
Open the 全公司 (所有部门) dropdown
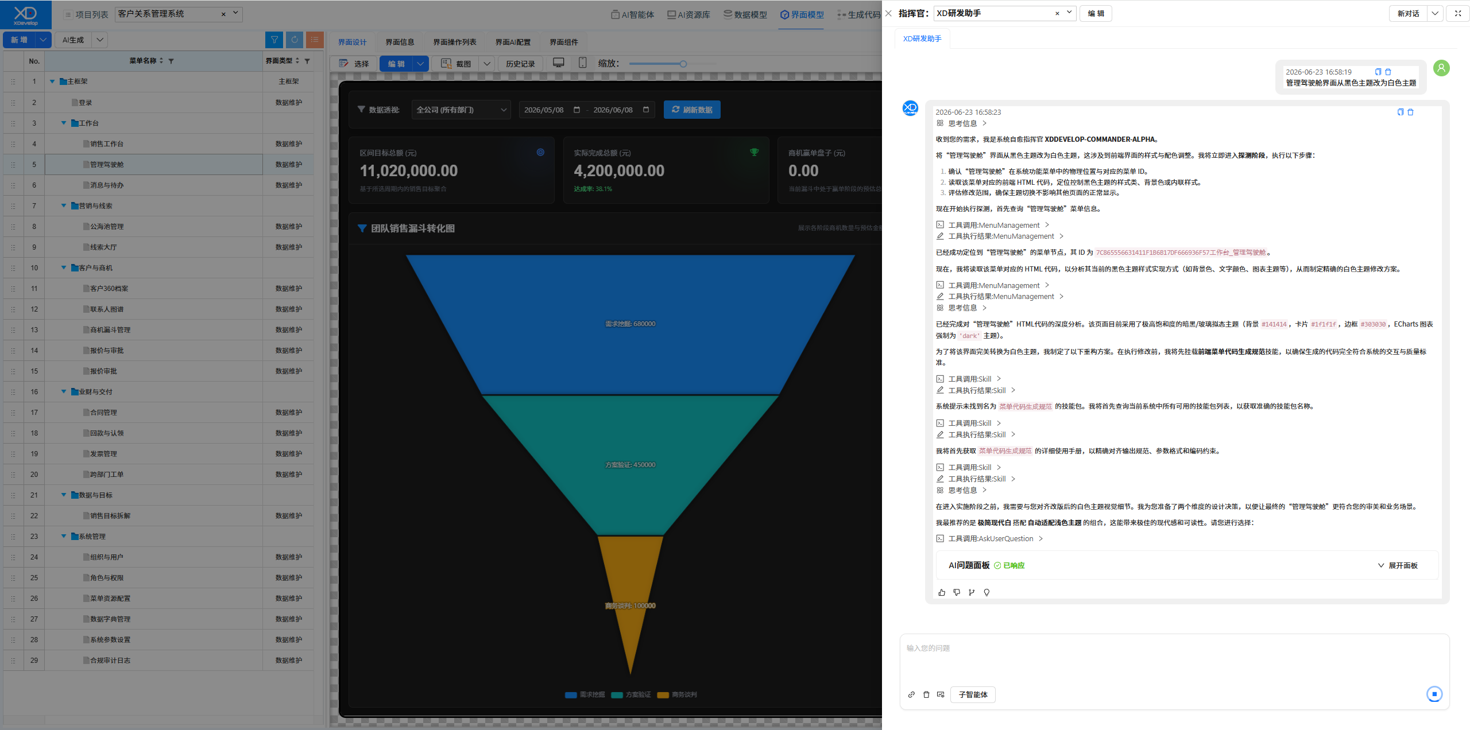tap(461, 110)
